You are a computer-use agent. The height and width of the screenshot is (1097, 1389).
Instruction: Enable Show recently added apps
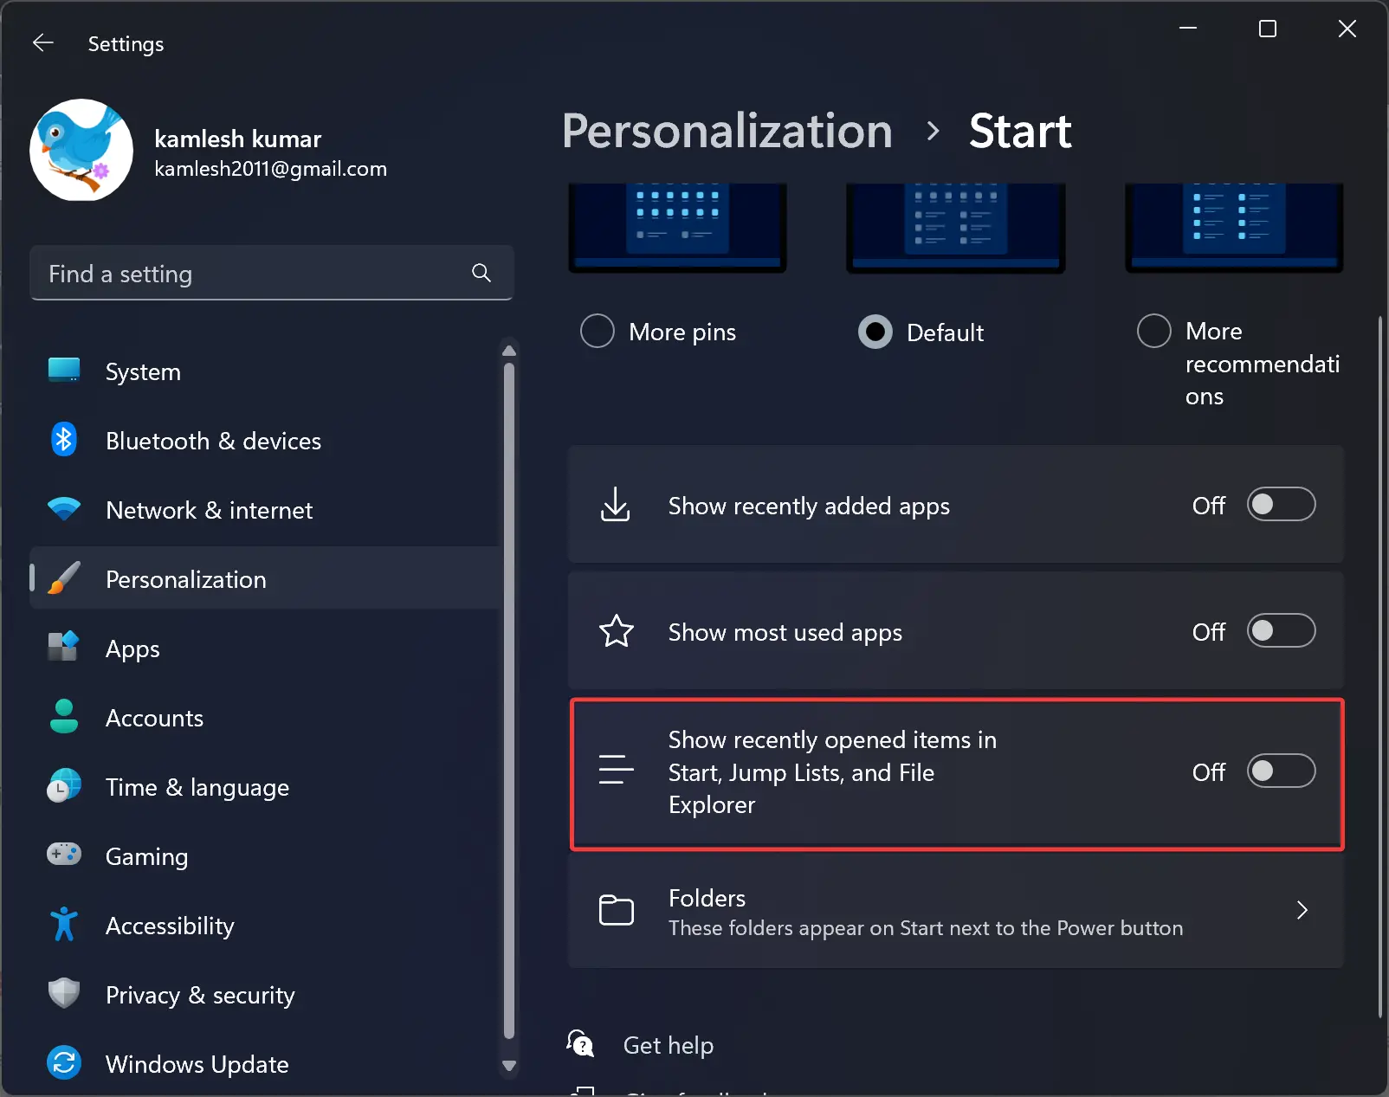(1282, 505)
